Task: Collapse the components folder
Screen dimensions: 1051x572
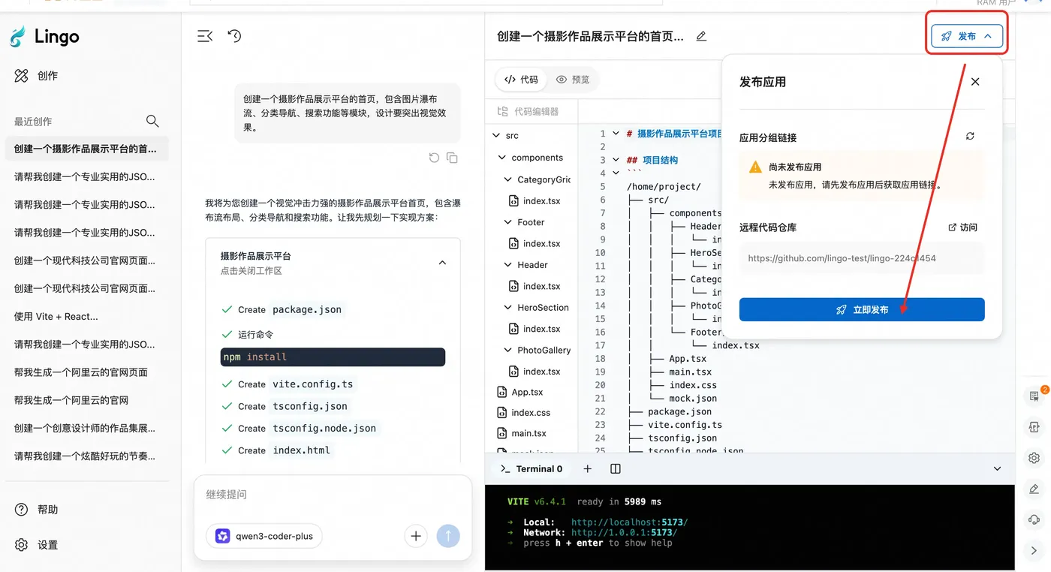Action: coord(502,158)
